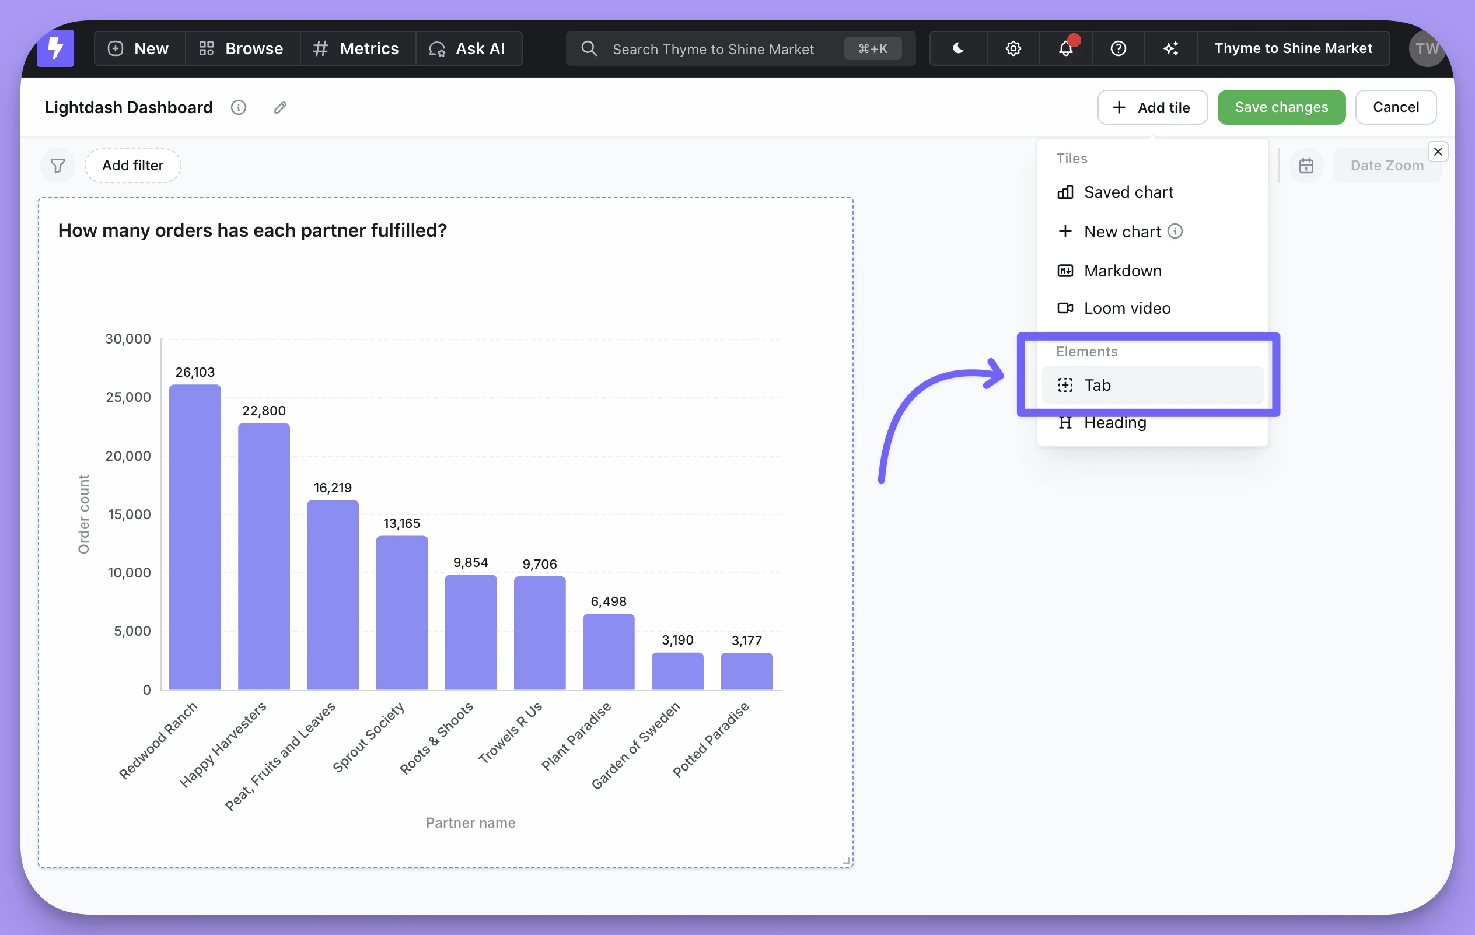Viewport: 1475px width, 935px height.
Task: Click dashboard info icon next to title
Action: coord(238,108)
